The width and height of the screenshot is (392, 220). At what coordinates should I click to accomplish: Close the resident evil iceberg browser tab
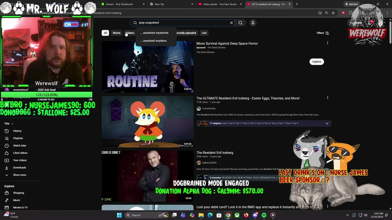point(289,4)
